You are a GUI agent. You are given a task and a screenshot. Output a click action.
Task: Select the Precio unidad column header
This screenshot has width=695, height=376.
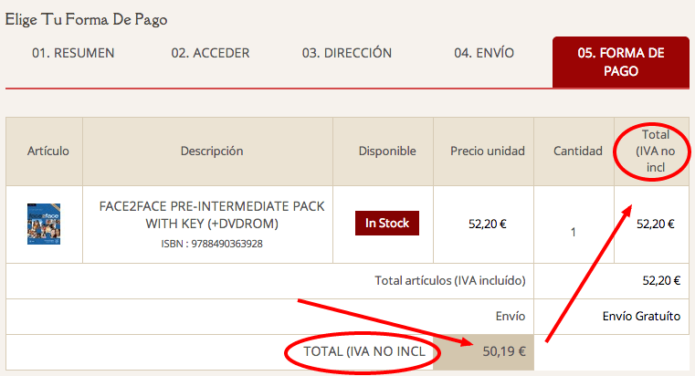pyautogui.click(x=488, y=151)
